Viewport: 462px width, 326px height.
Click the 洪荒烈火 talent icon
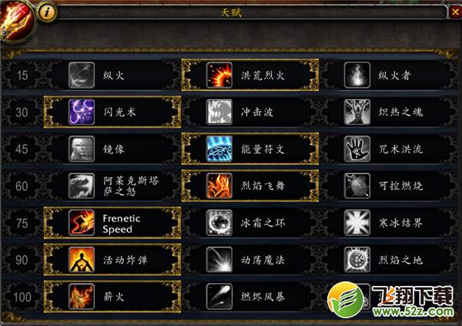point(219,75)
